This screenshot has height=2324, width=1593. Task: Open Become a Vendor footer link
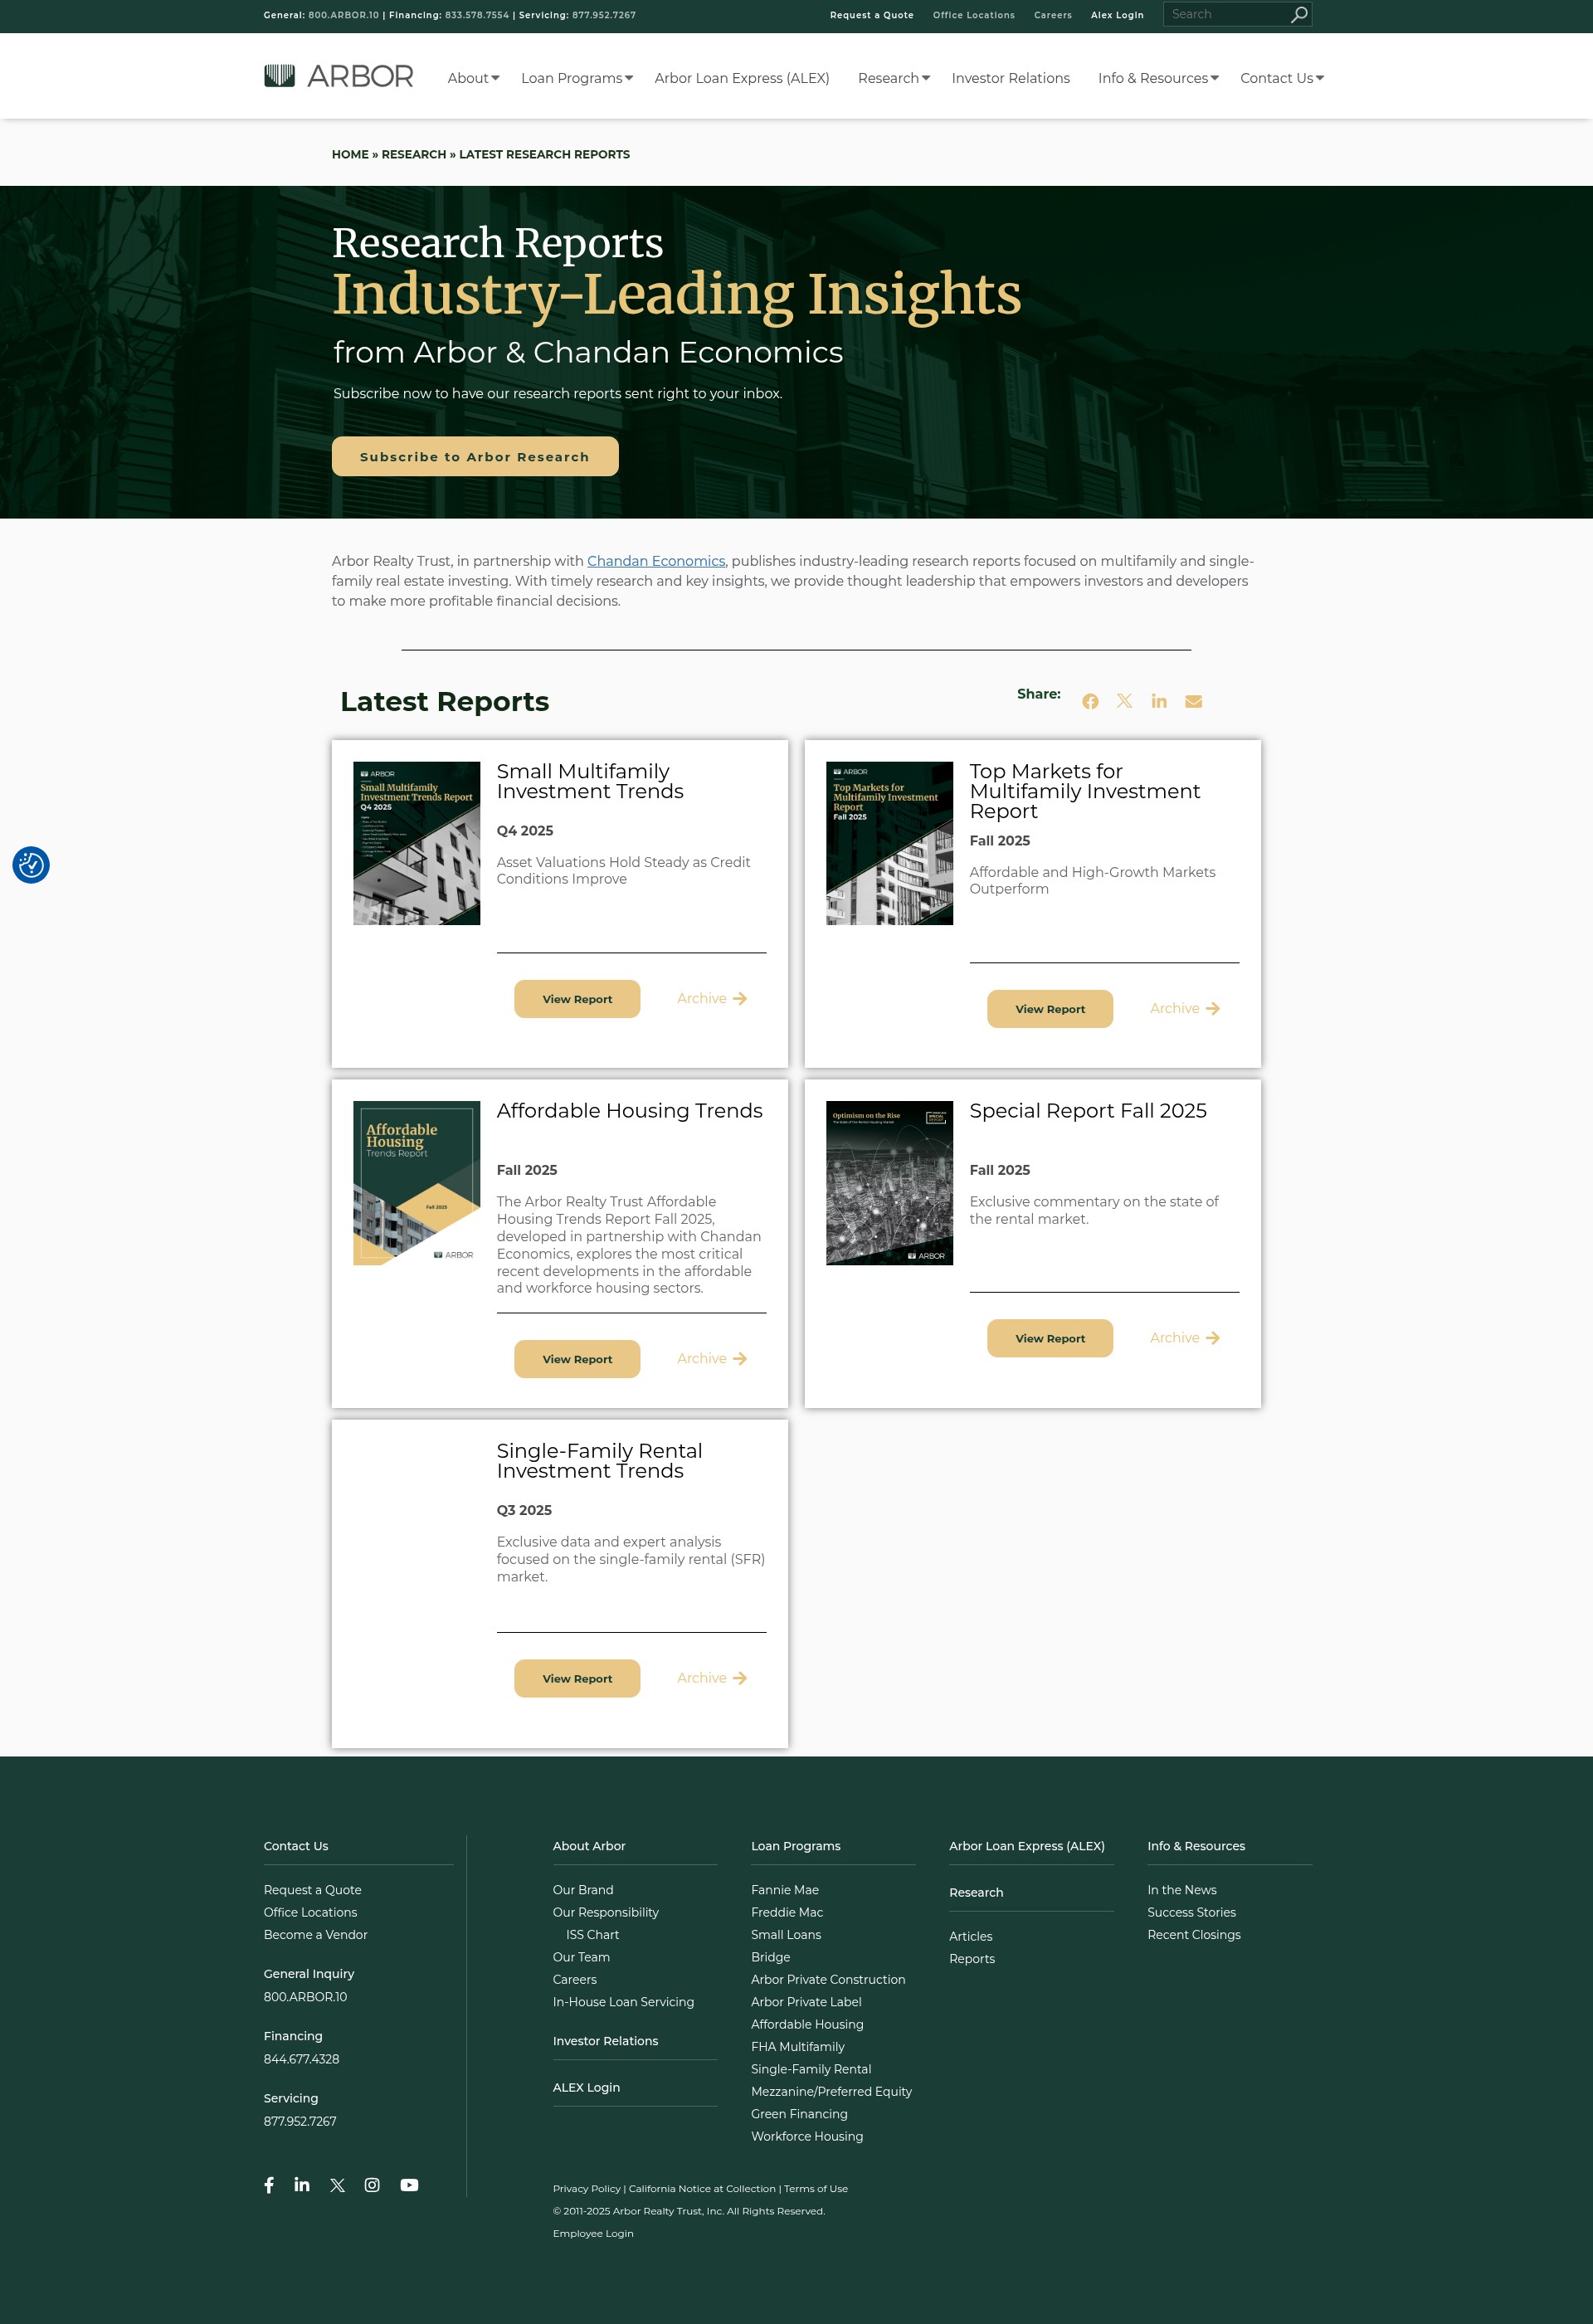point(315,1934)
